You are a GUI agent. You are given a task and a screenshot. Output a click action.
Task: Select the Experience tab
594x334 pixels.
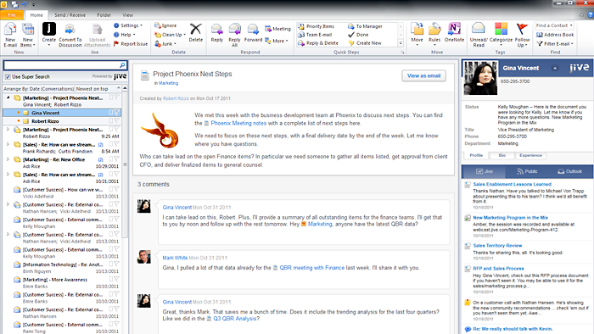pos(530,155)
